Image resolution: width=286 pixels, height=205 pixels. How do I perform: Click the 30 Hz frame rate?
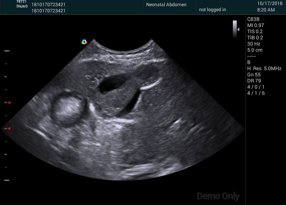[254, 44]
